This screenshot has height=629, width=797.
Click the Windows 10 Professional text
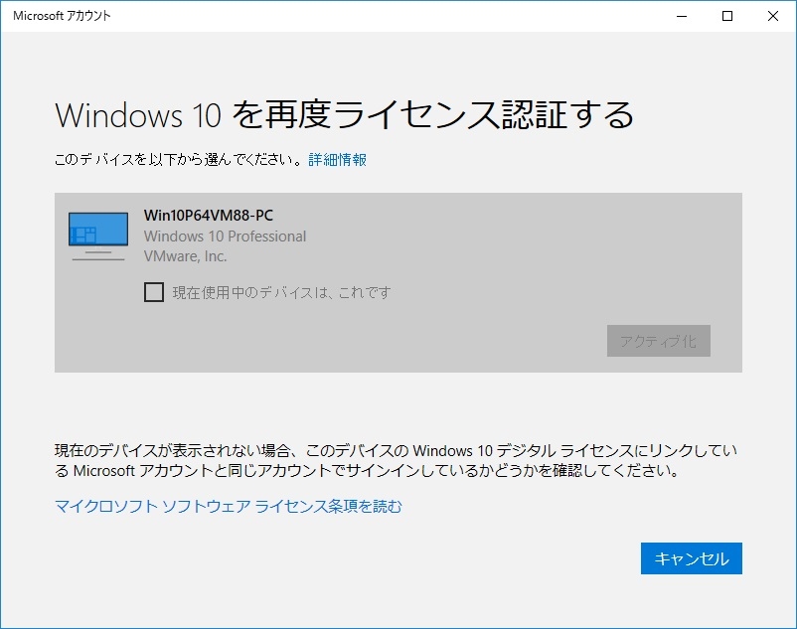point(225,236)
